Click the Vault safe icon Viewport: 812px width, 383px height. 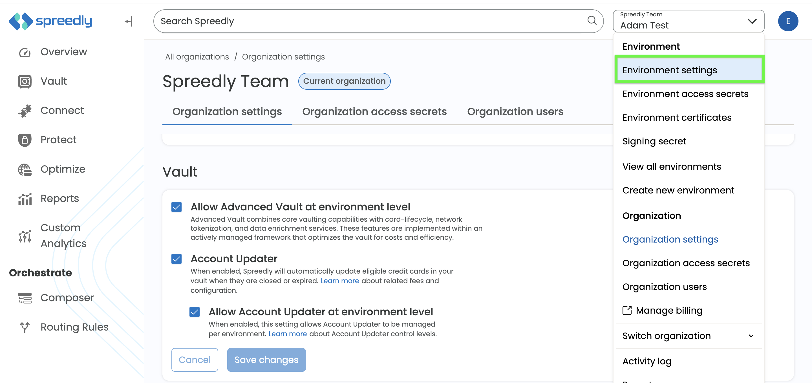(x=25, y=81)
